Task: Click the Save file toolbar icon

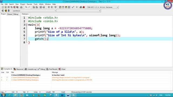Action: (x=9, y=7)
